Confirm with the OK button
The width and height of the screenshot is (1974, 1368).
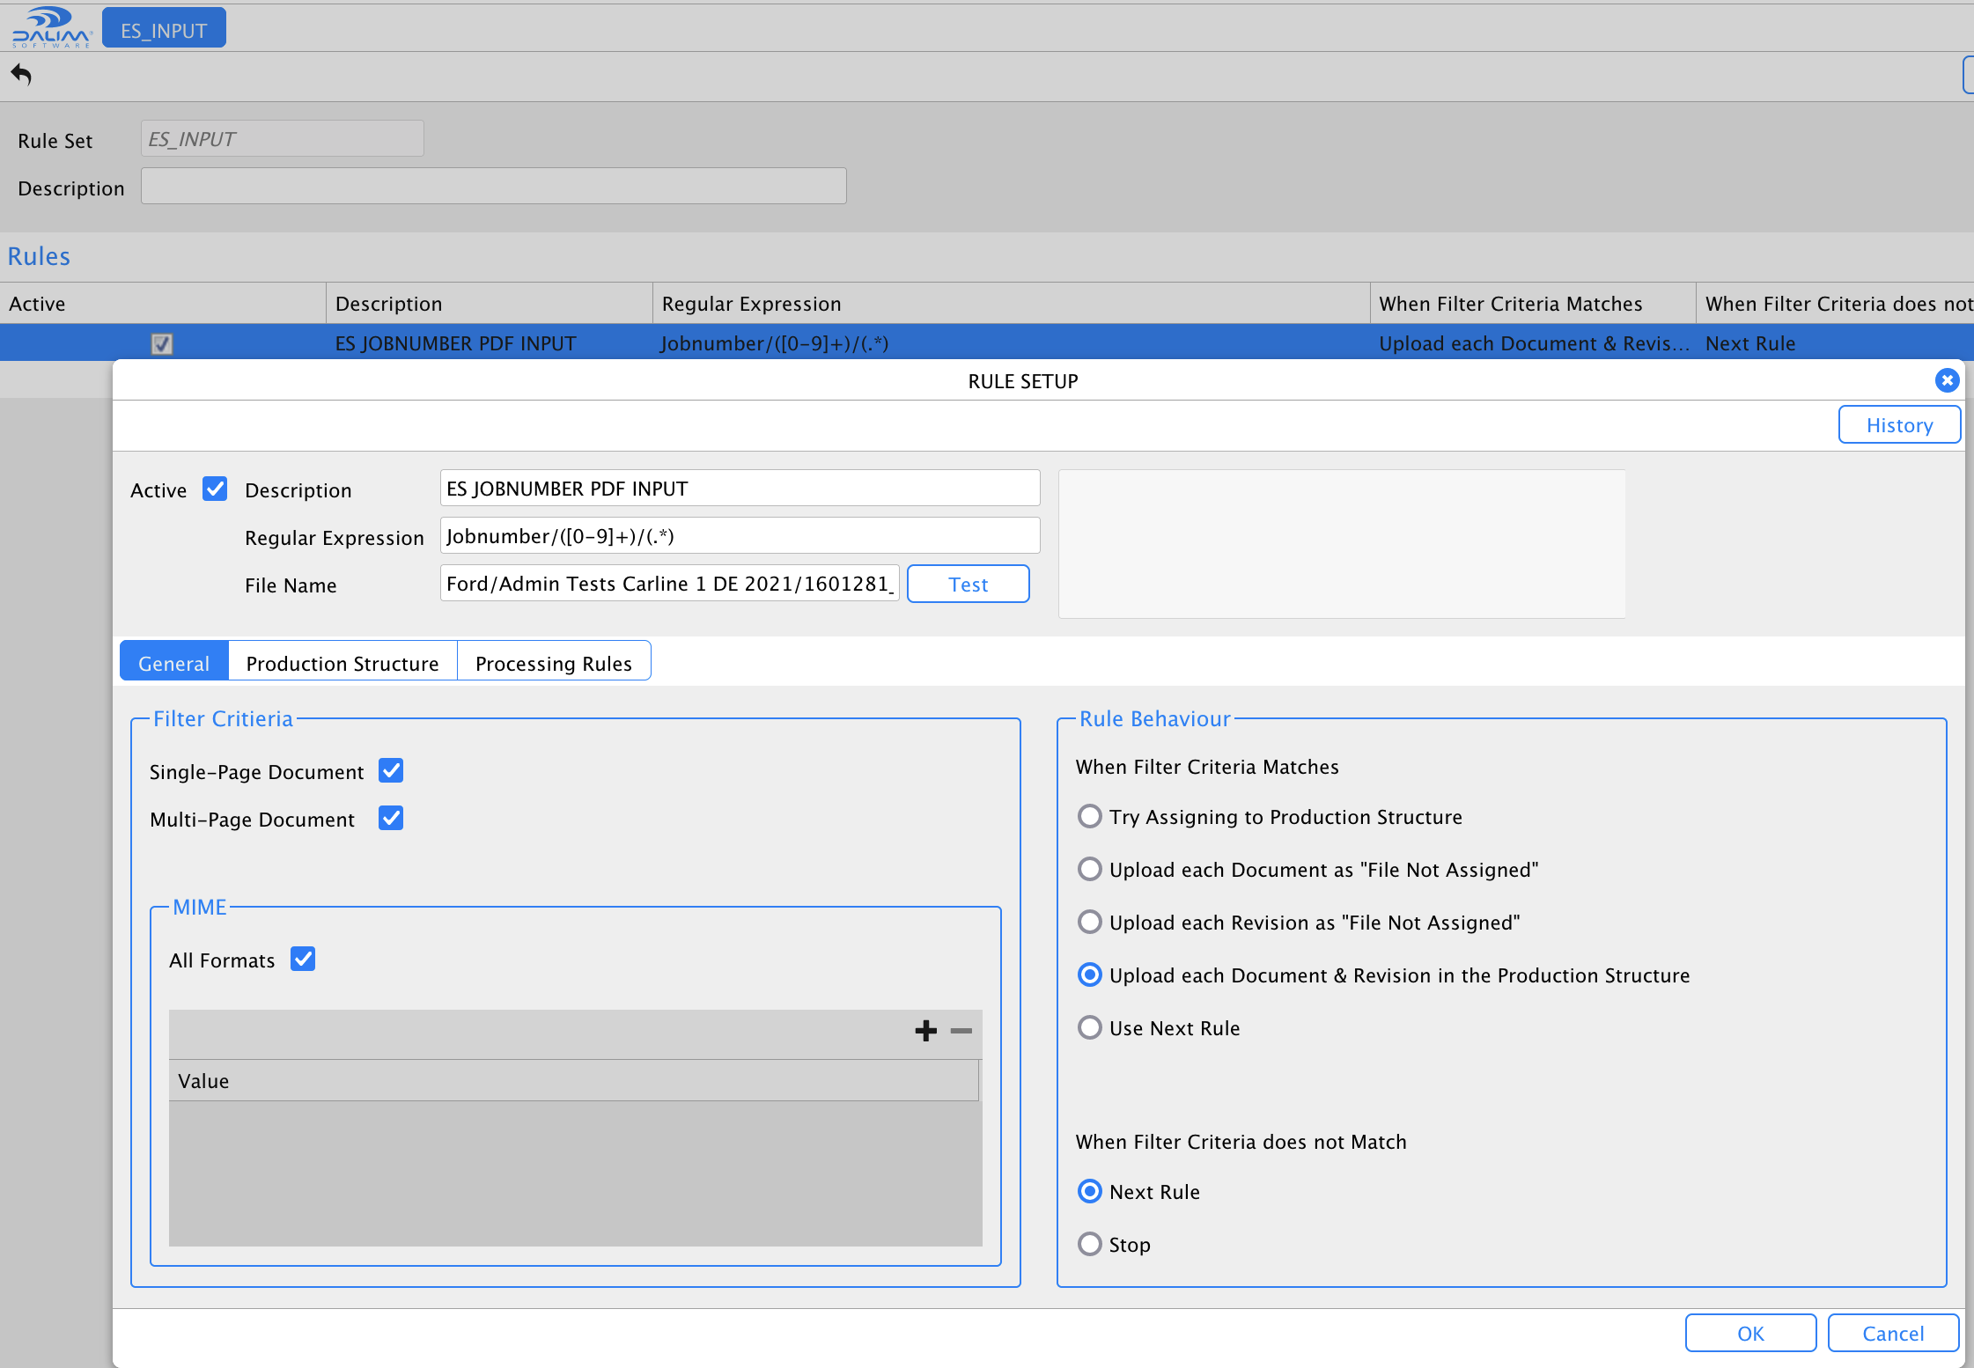(1750, 1333)
